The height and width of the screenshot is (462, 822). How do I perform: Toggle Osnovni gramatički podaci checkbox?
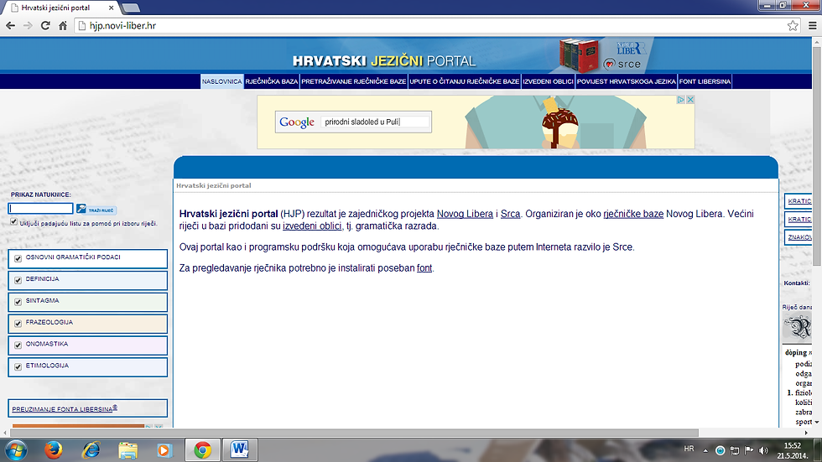[18, 258]
